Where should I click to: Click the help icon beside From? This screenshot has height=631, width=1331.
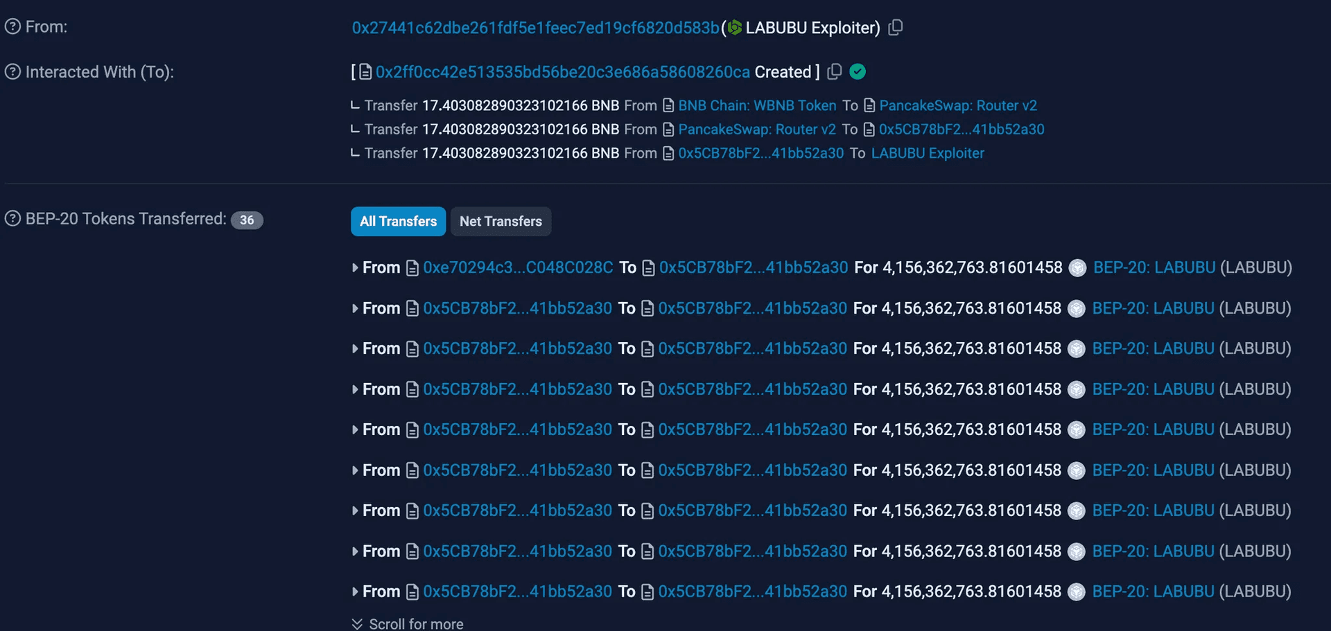12,27
